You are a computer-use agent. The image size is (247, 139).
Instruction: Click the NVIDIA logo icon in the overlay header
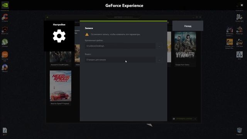[5, 5]
